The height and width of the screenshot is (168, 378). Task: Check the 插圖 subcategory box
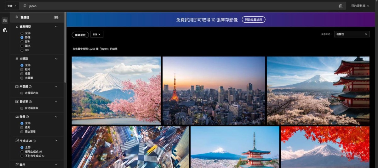(x=22, y=73)
